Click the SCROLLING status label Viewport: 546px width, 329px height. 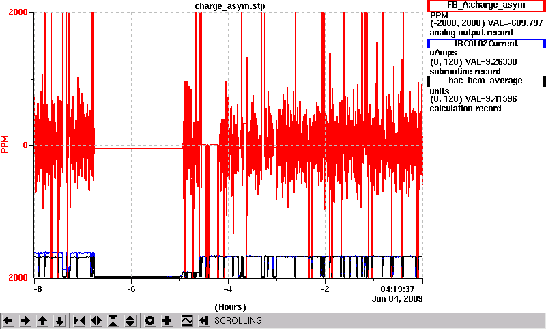(x=238, y=321)
